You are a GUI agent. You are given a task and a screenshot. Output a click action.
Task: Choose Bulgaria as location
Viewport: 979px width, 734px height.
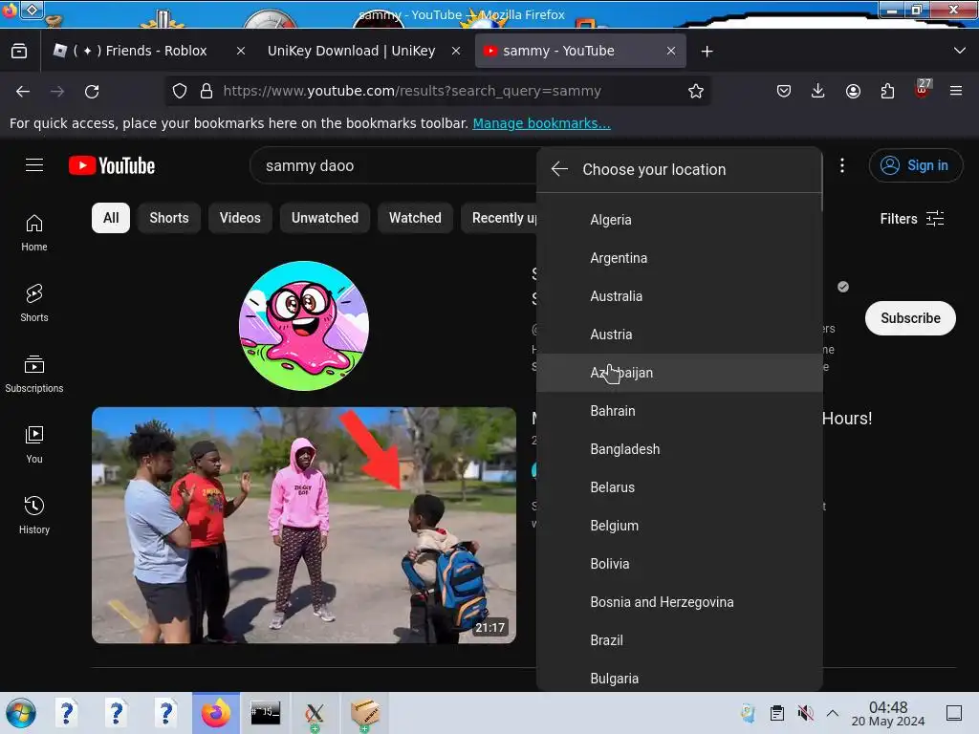680,676
